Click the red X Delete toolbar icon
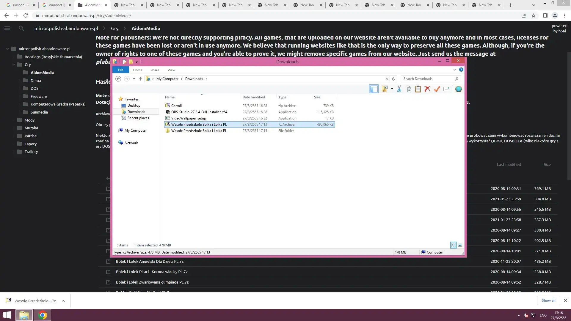 coord(427,89)
